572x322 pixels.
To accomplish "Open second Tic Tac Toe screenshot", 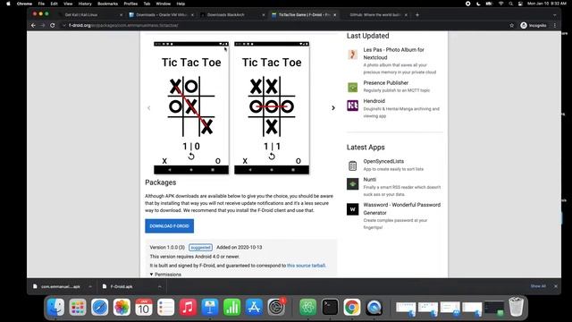I will click(x=272, y=107).
